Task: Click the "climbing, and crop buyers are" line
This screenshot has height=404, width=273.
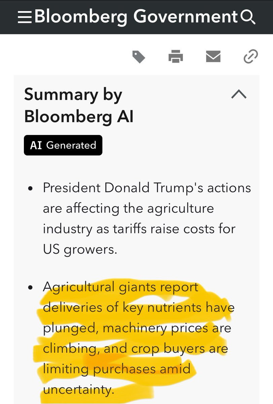Action: 135,349
